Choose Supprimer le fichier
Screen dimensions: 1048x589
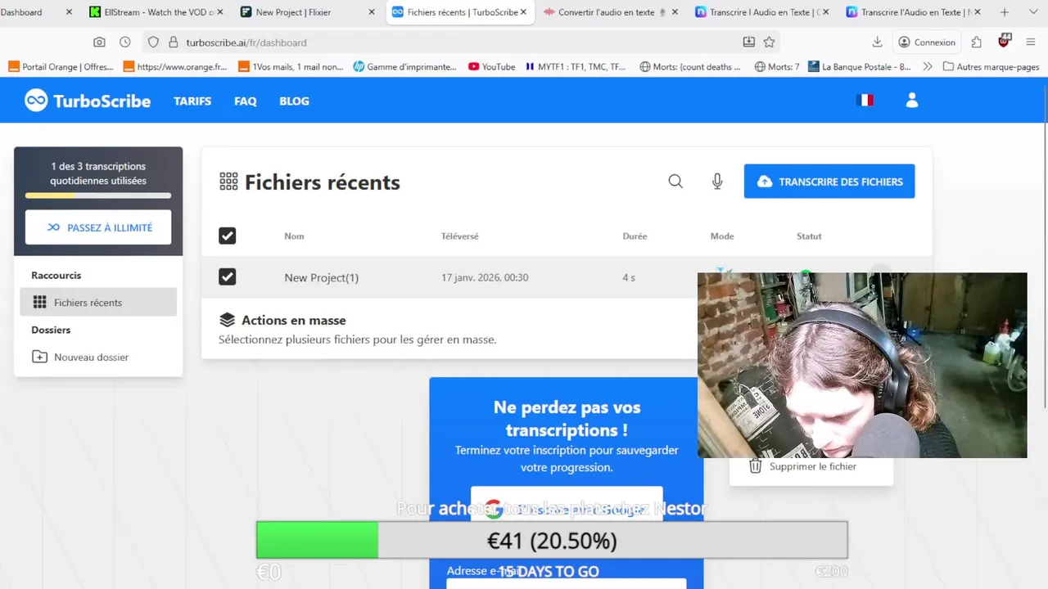[811, 466]
